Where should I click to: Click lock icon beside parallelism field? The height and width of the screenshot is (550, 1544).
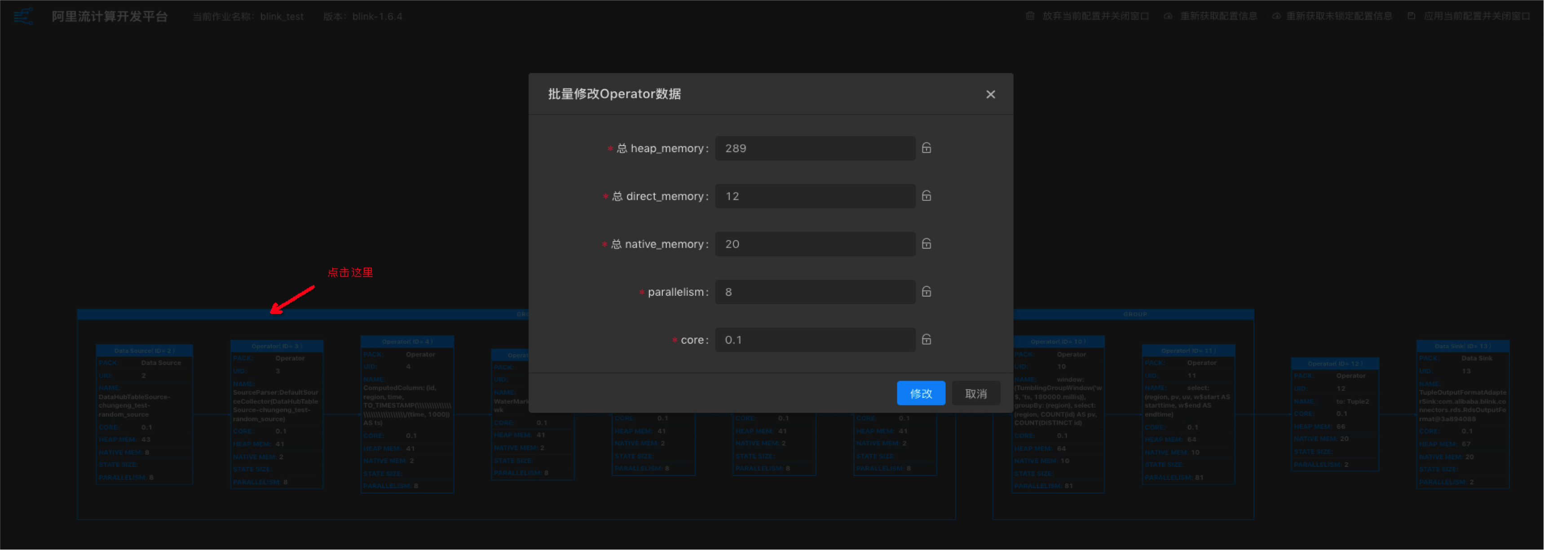click(926, 292)
